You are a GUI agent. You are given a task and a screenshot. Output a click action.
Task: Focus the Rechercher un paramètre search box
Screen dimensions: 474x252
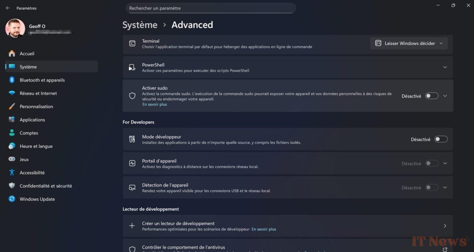(211, 8)
